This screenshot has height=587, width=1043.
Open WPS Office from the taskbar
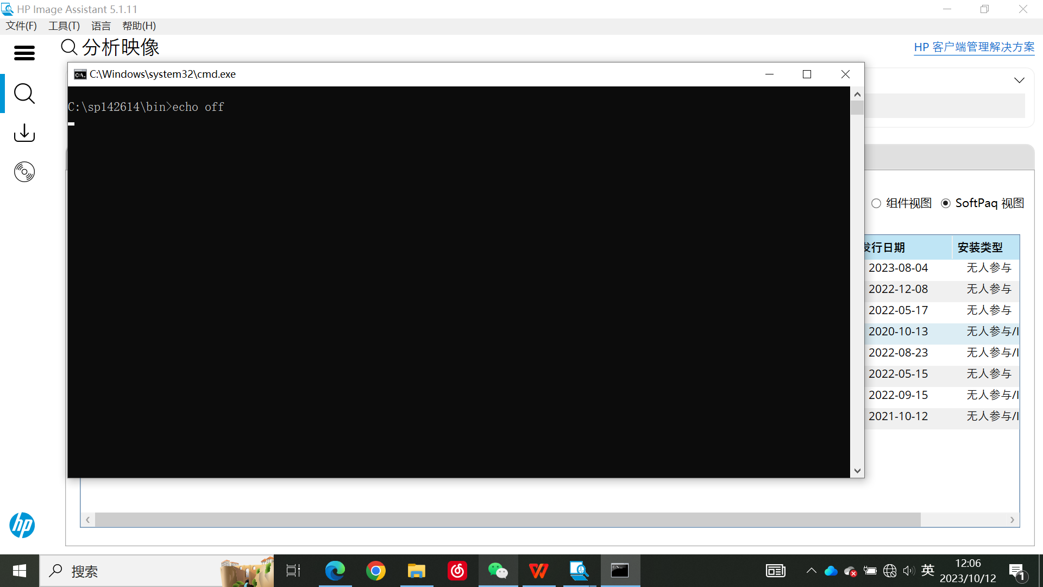(538, 571)
